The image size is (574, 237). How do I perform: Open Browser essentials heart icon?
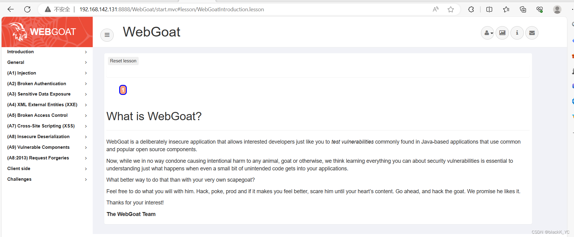click(540, 9)
